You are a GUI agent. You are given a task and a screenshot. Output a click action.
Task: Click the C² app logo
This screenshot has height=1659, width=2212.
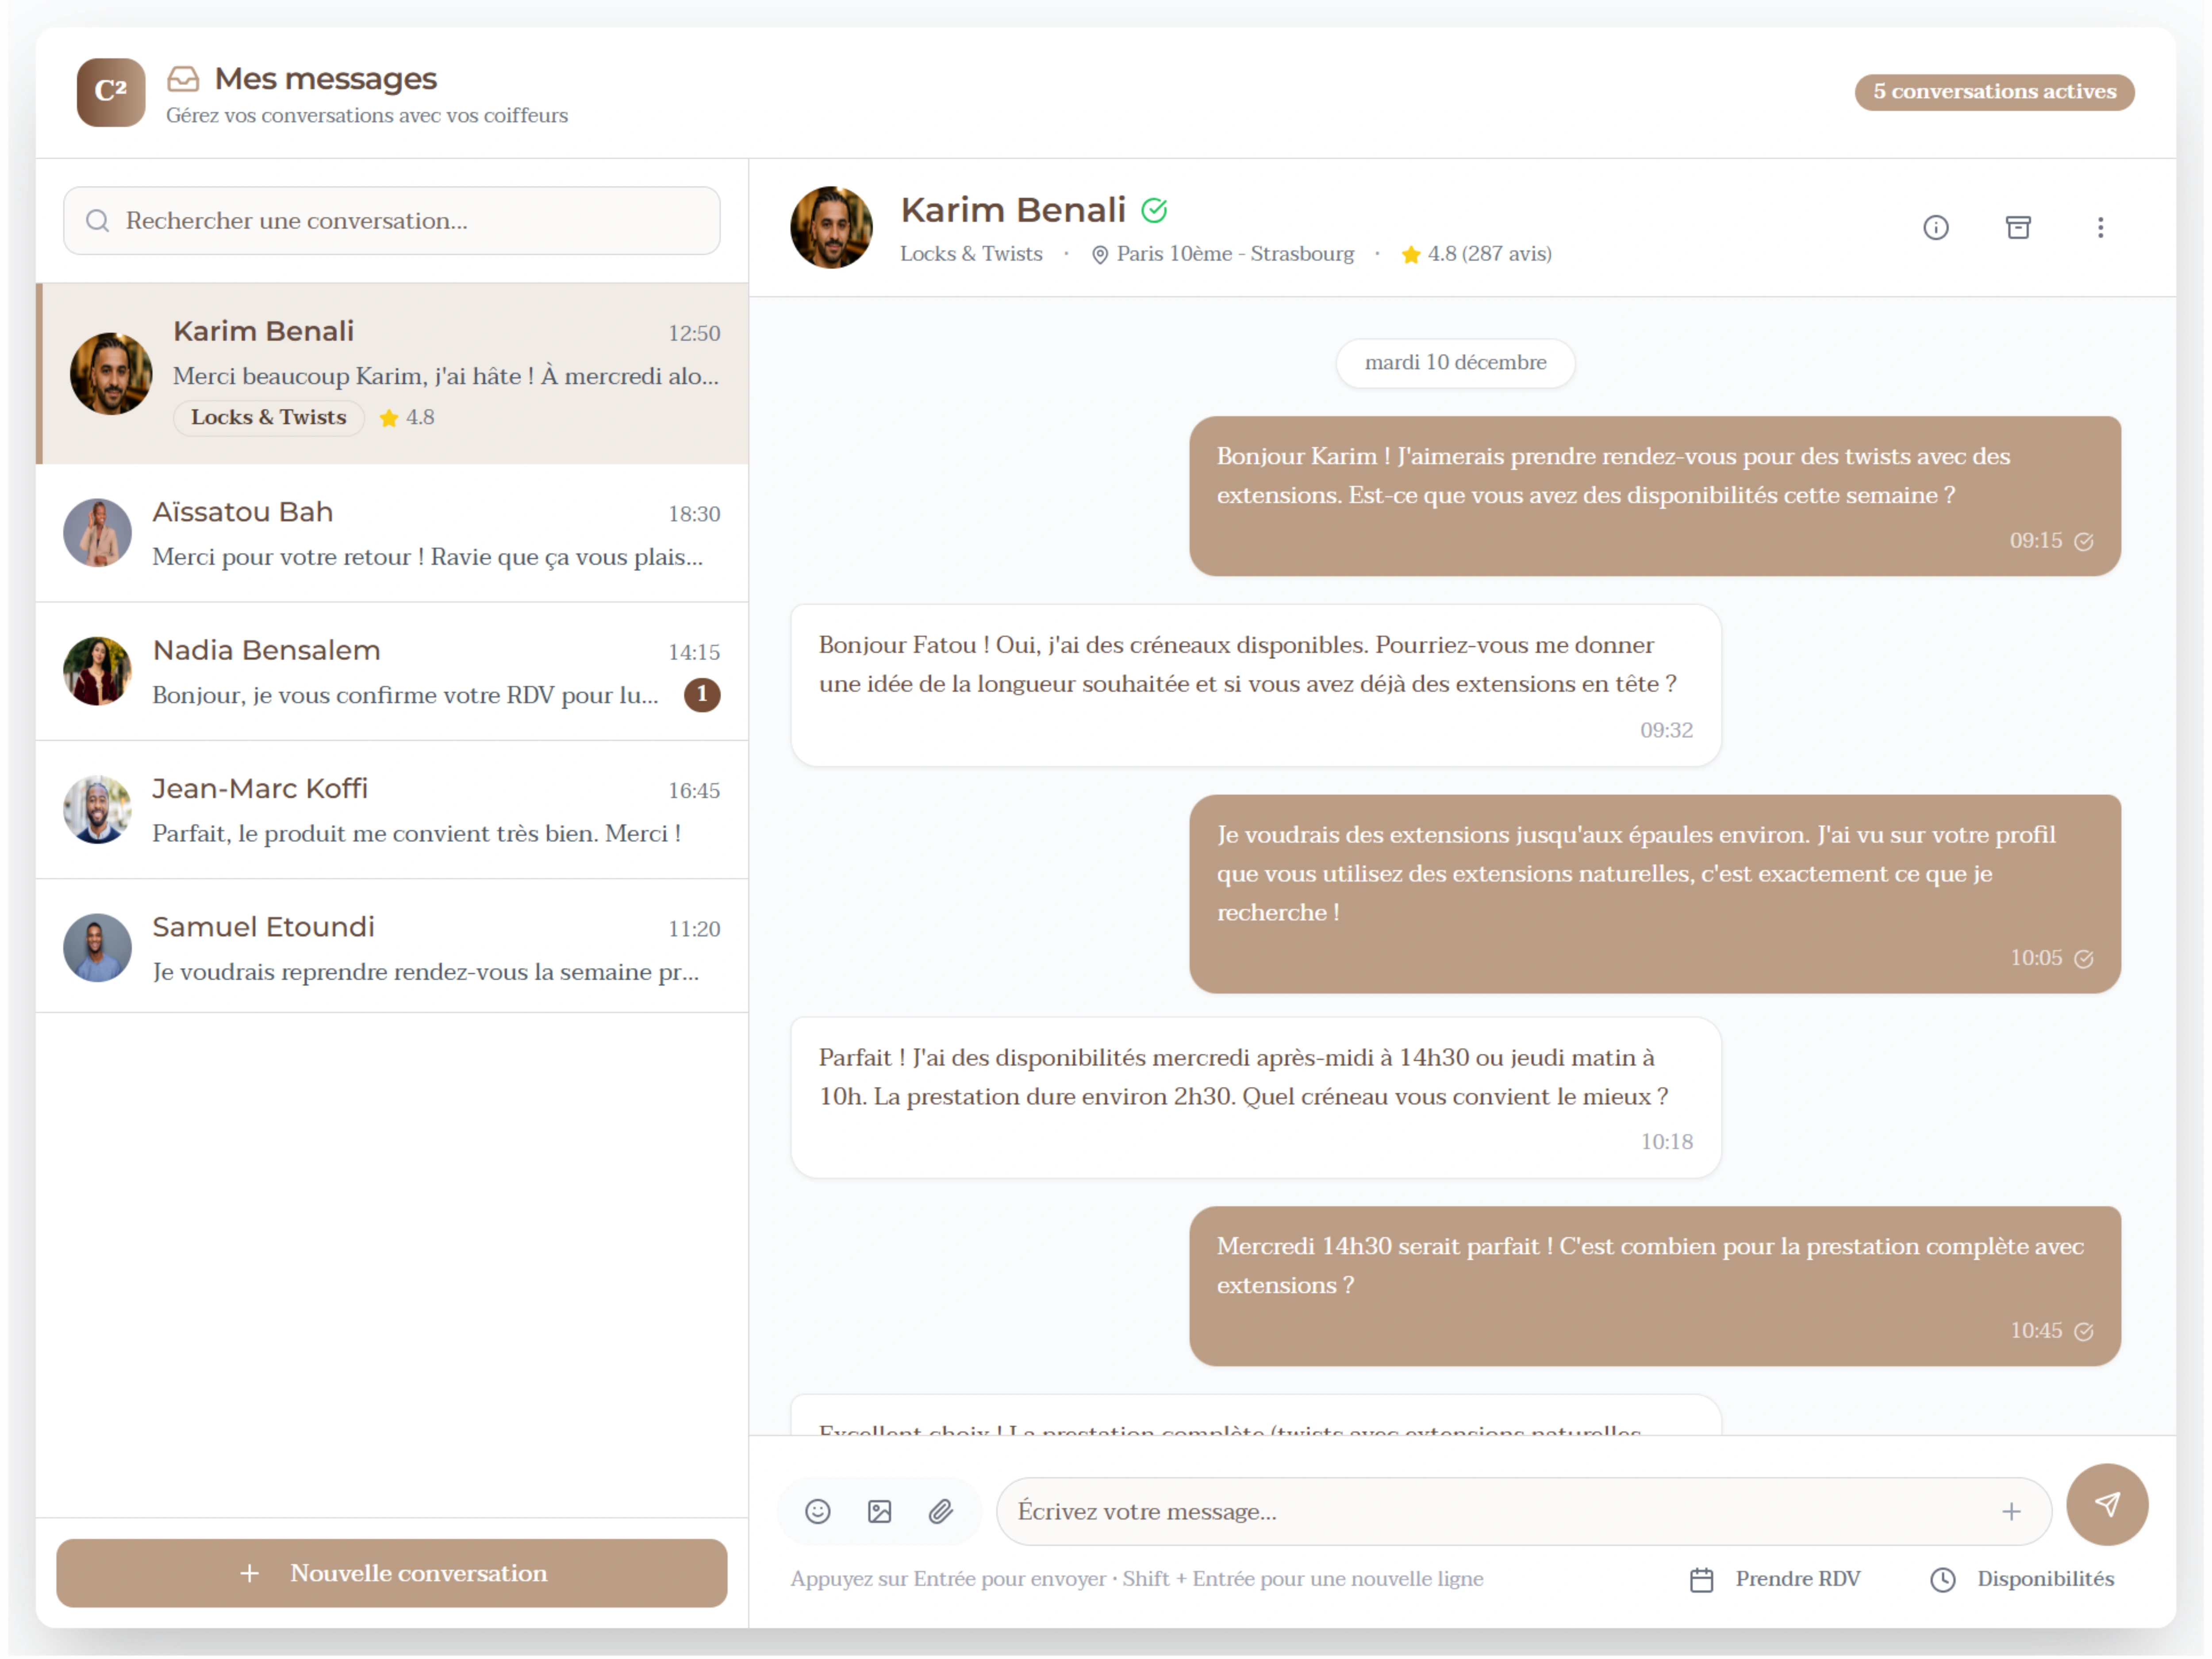coord(111,92)
